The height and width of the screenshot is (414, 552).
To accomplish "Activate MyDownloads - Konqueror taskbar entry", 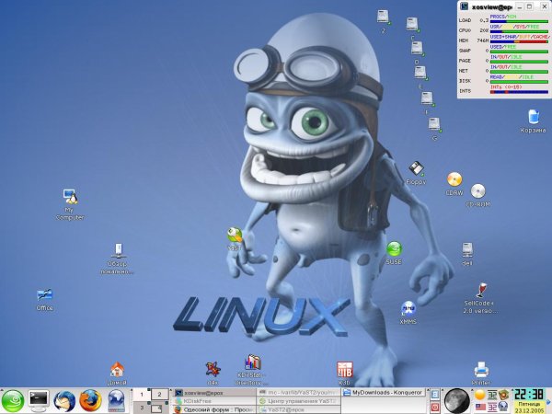I will pos(384,393).
